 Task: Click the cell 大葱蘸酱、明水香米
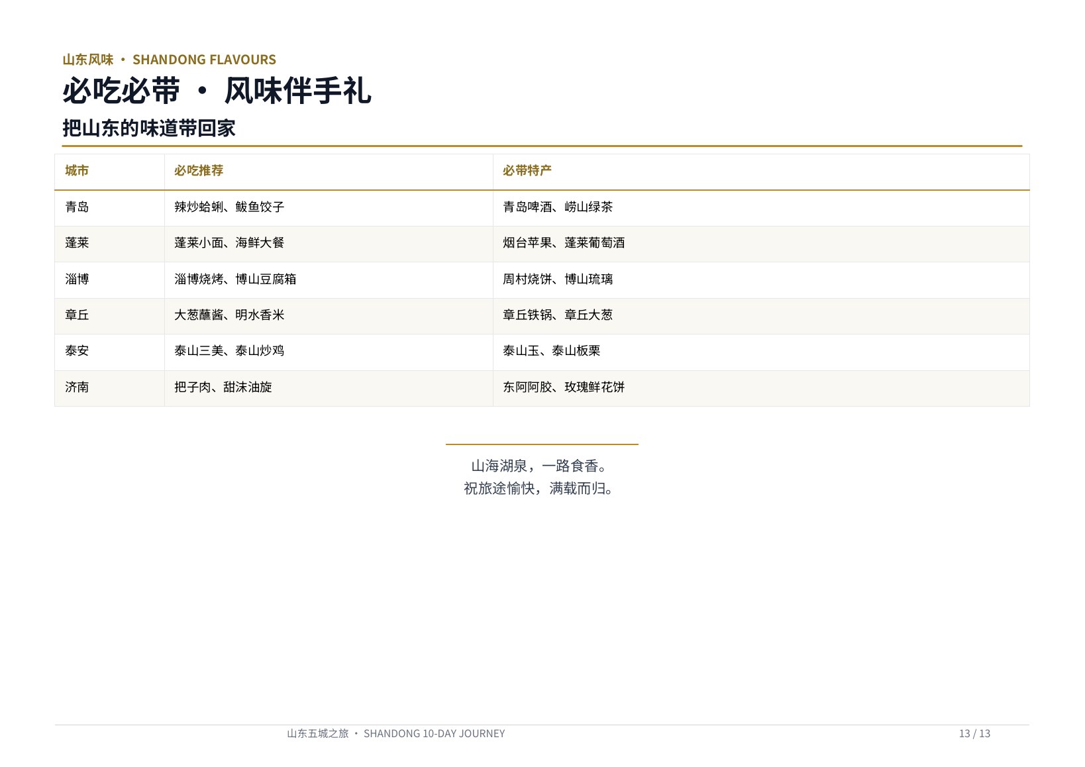pos(329,315)
